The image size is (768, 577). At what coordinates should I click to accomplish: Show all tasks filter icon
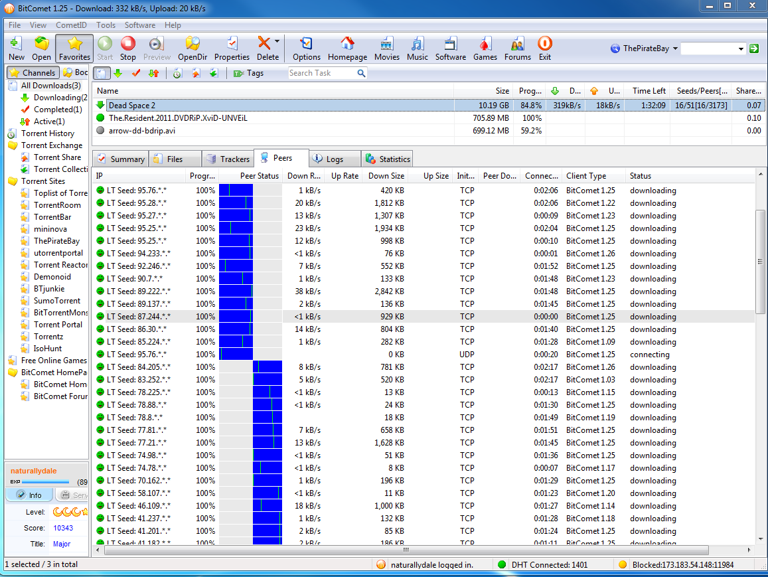pyautogui.click(x=102, y=73)
